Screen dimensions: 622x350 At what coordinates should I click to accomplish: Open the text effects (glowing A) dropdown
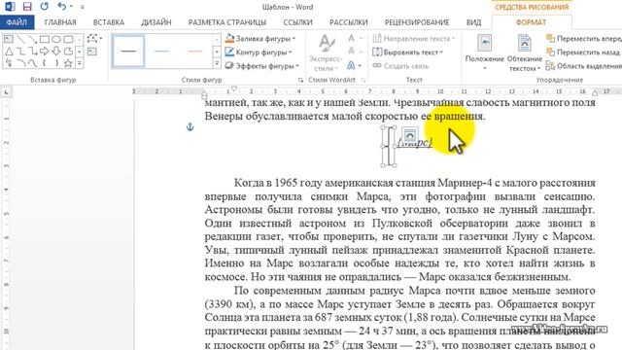point(355,65)
